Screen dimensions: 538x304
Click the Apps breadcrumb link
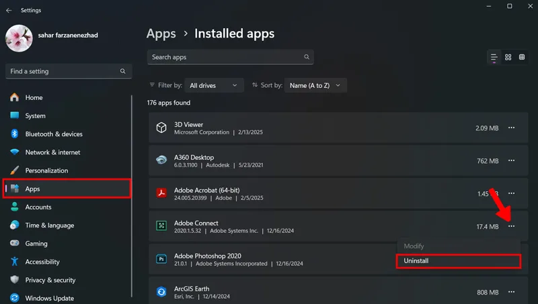click(x=161, y=34)
